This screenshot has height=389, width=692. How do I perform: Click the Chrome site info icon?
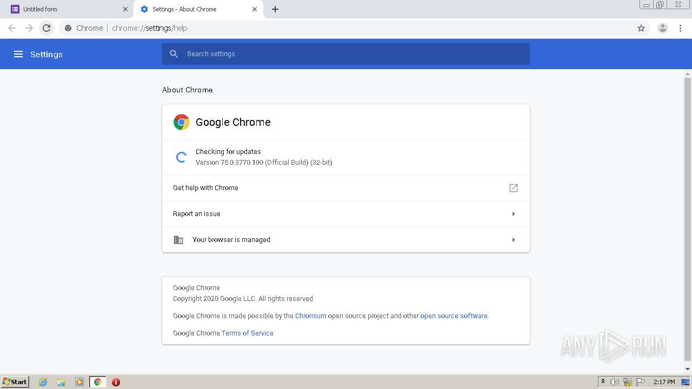click(68, 28)
